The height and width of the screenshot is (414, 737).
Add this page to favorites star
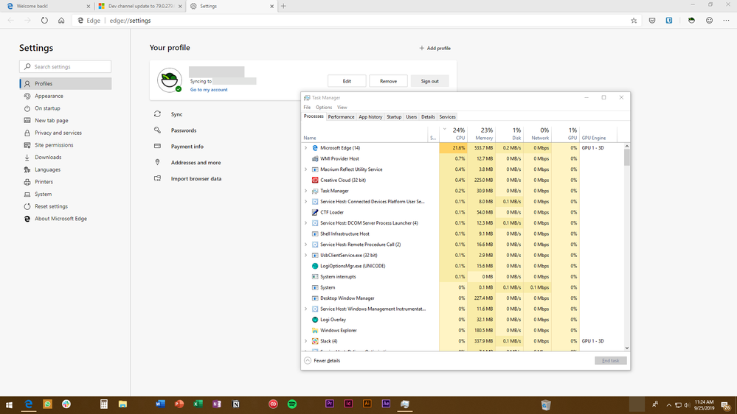[x=634, y=20]
